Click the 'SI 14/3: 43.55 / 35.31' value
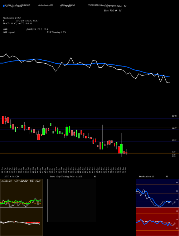Viewport: 179px width, 236px height. pos(28,21)
